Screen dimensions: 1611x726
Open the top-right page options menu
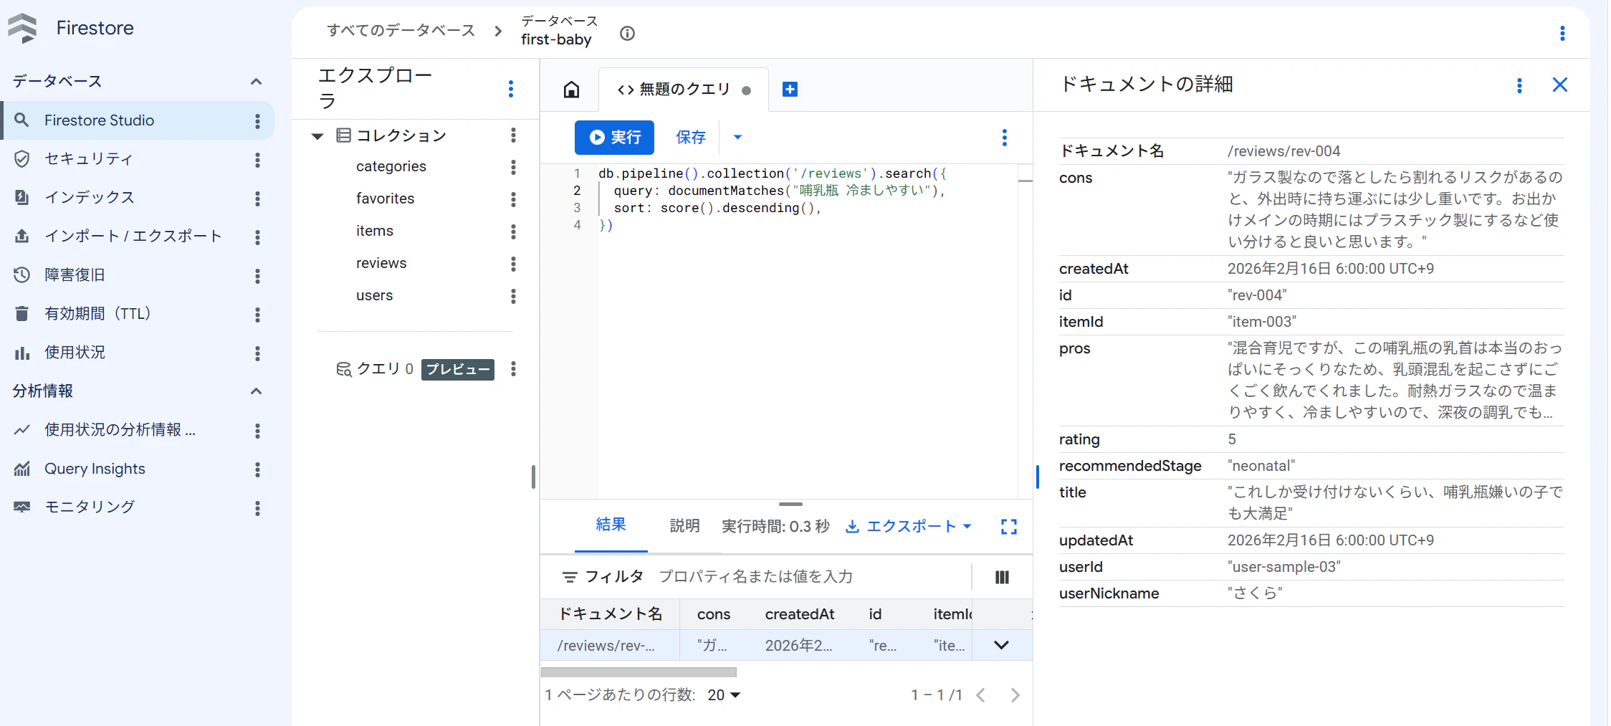pyautogui.click(x=1562, y=34)
